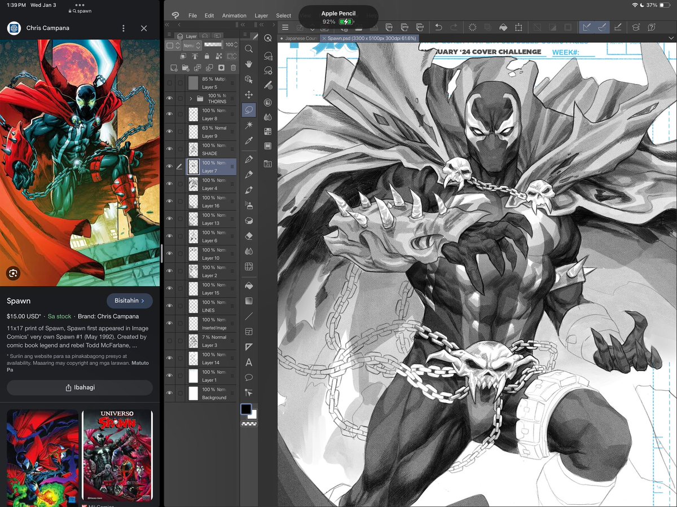Select the Text tool
This screenshot has width=677, height=507.
[248, 362]
